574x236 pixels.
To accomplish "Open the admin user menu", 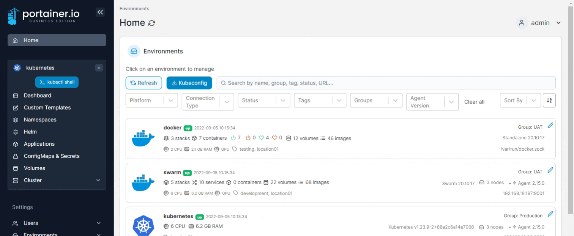I will [539, 23].
